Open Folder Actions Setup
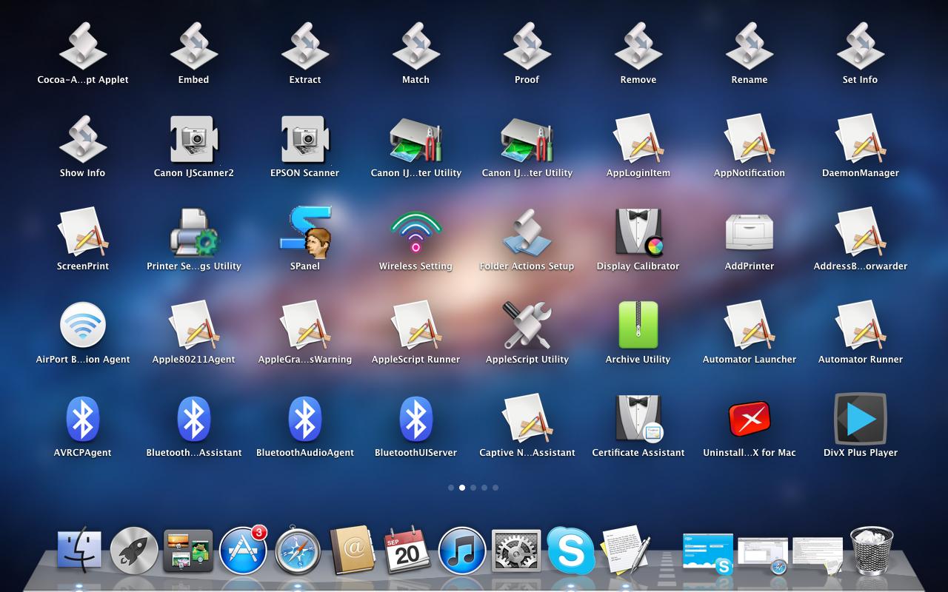The height and width of the screenshot is (592, 948). click(x=527, y=232)
